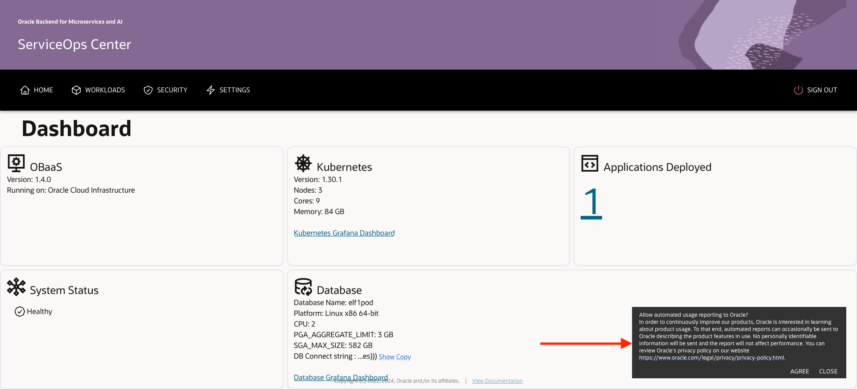Screen dimensions: 857x389
Task: Show the DB connect string
Action: (x=386, y=357)
